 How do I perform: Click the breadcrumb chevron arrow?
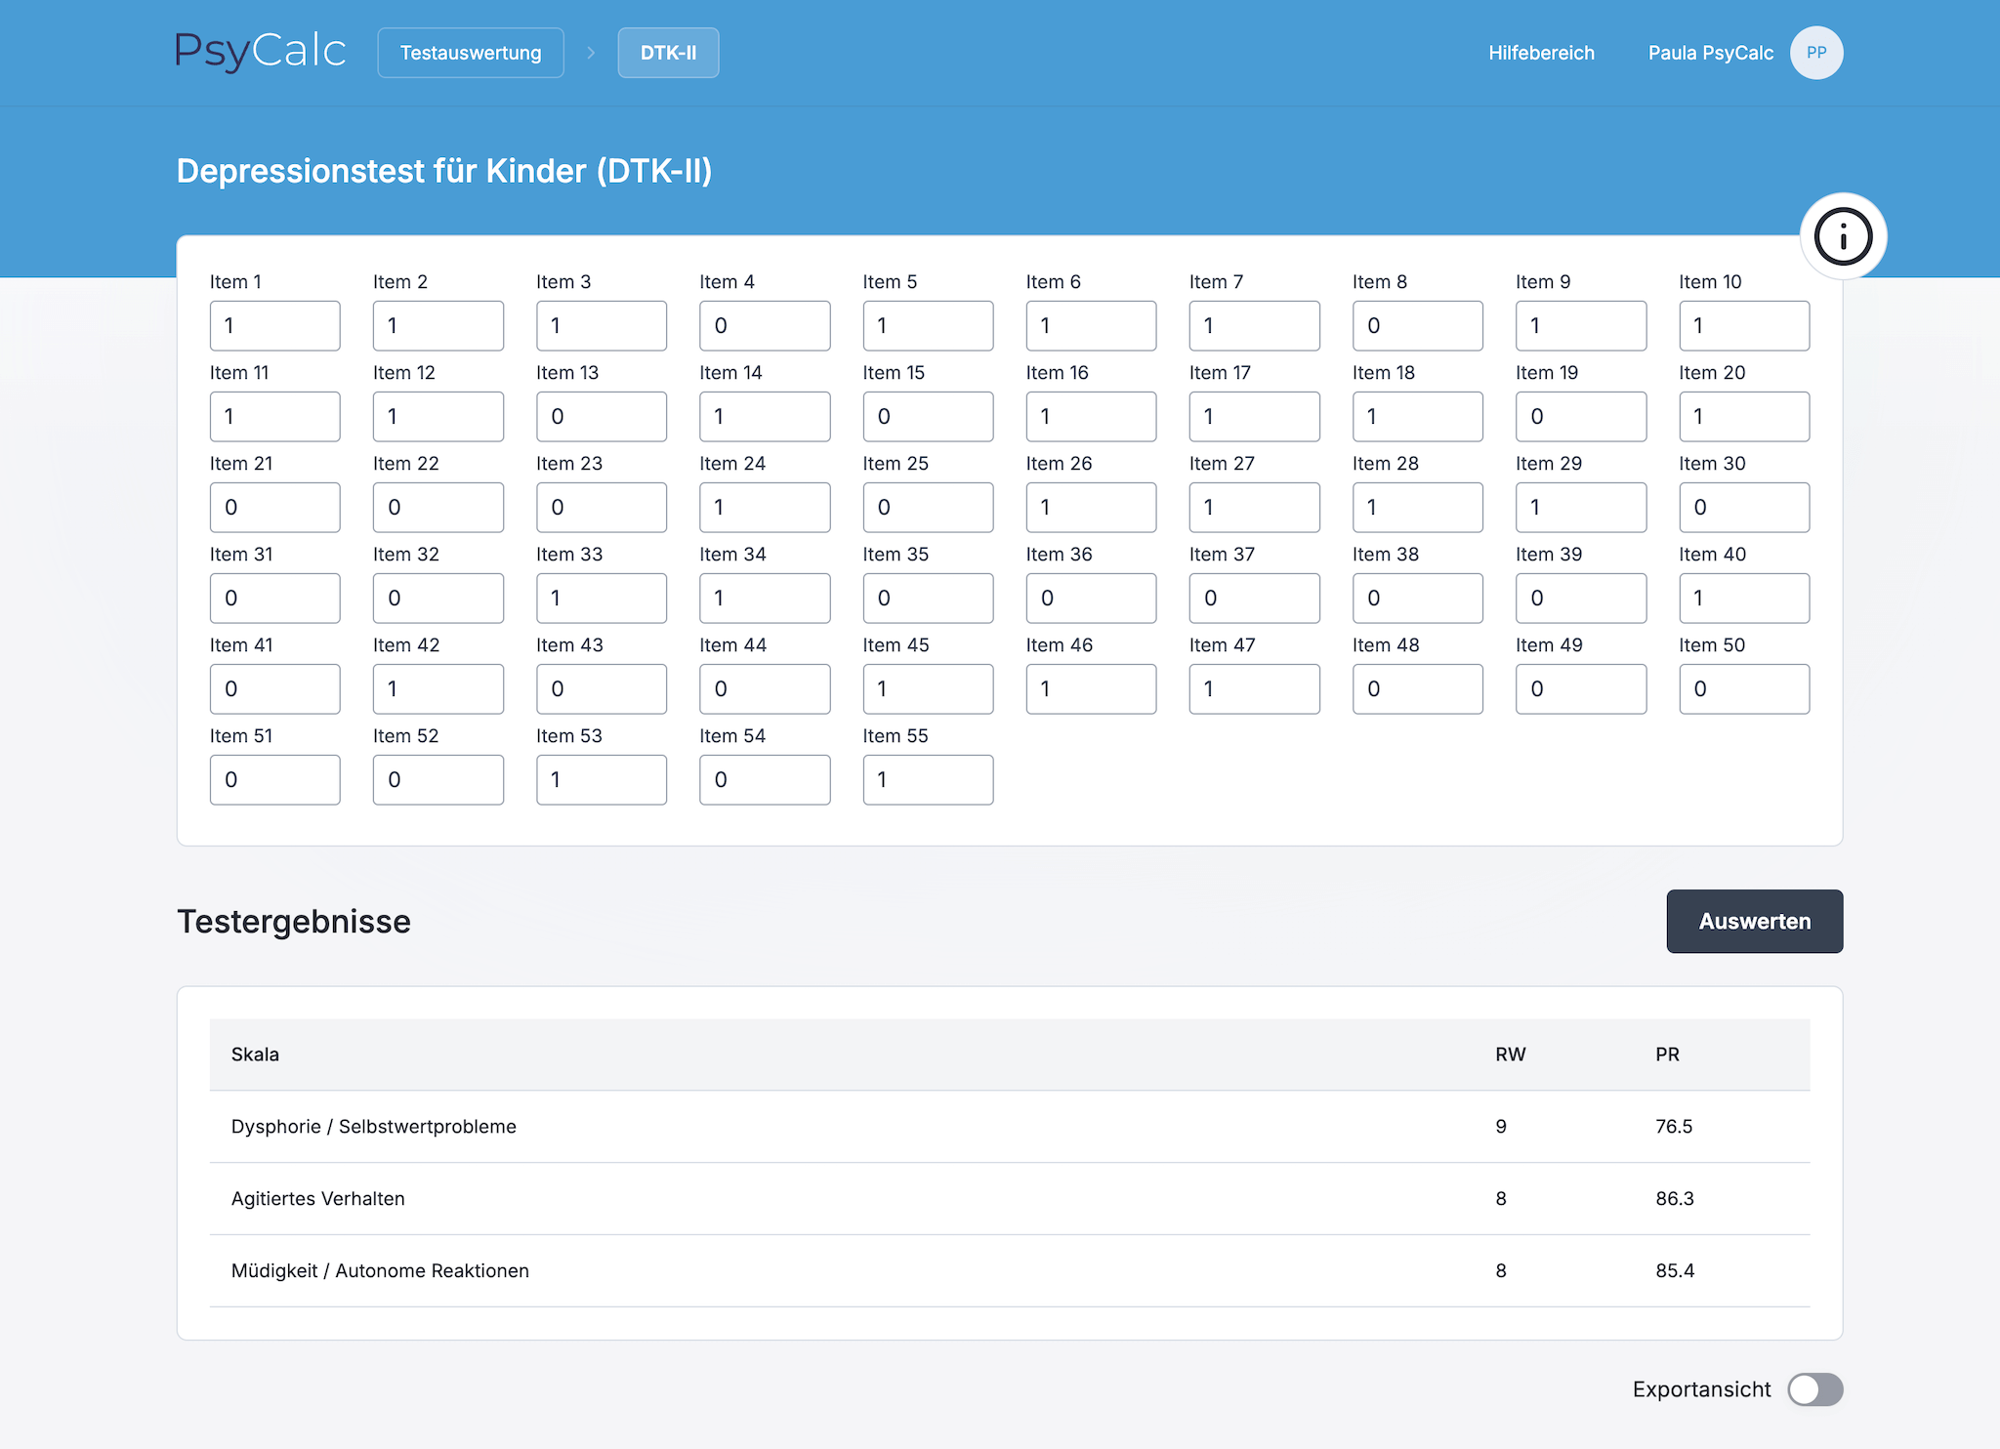[591, 53]
